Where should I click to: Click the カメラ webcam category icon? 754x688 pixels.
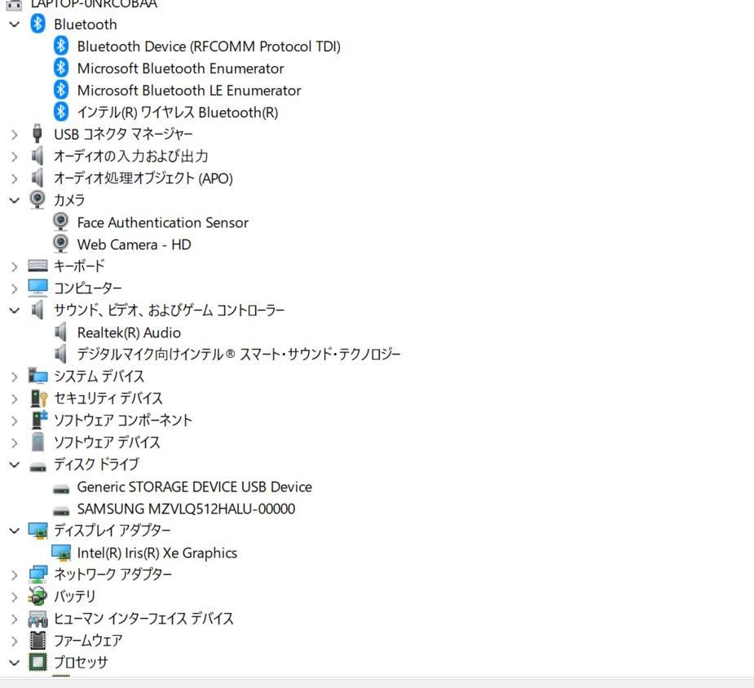point(37,200)
